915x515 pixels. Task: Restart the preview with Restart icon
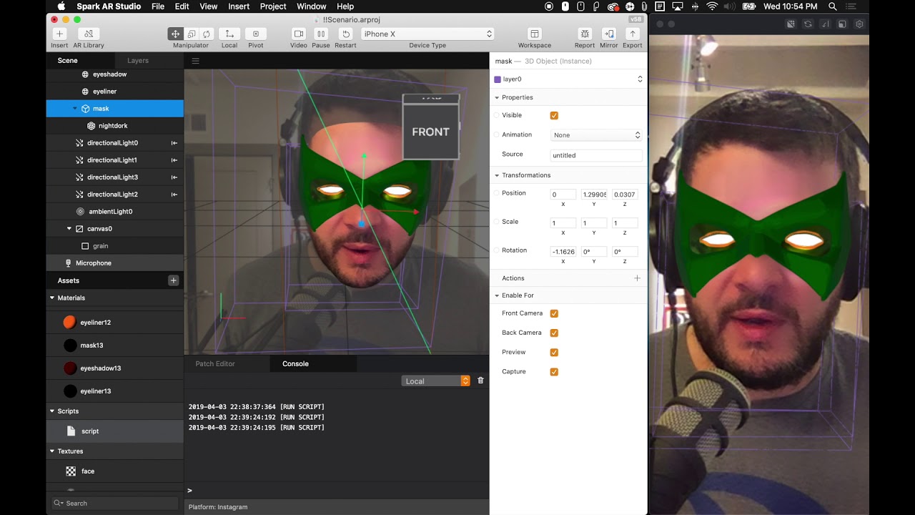point(345,34)
